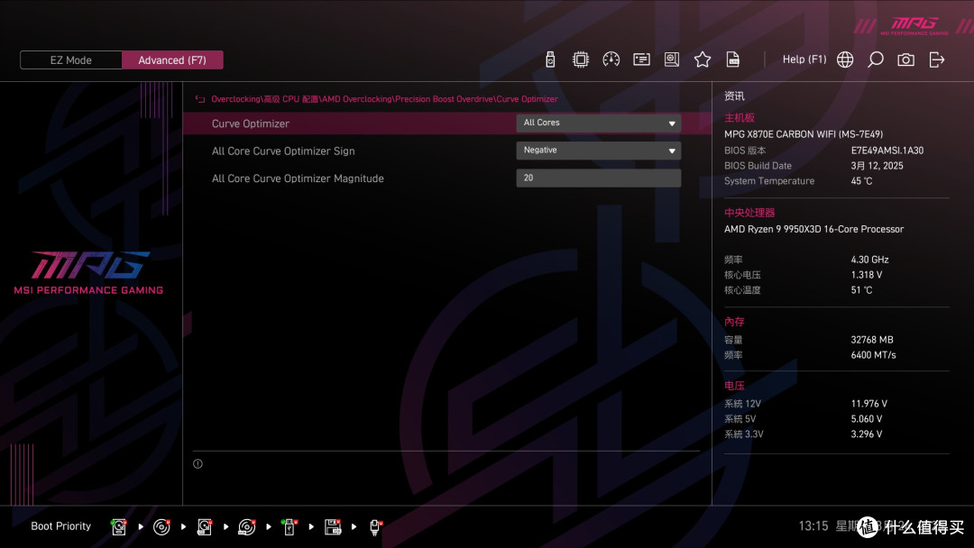Select the plain CD/DVD disc boot icon
974x548 pixels.
[161, 527]
